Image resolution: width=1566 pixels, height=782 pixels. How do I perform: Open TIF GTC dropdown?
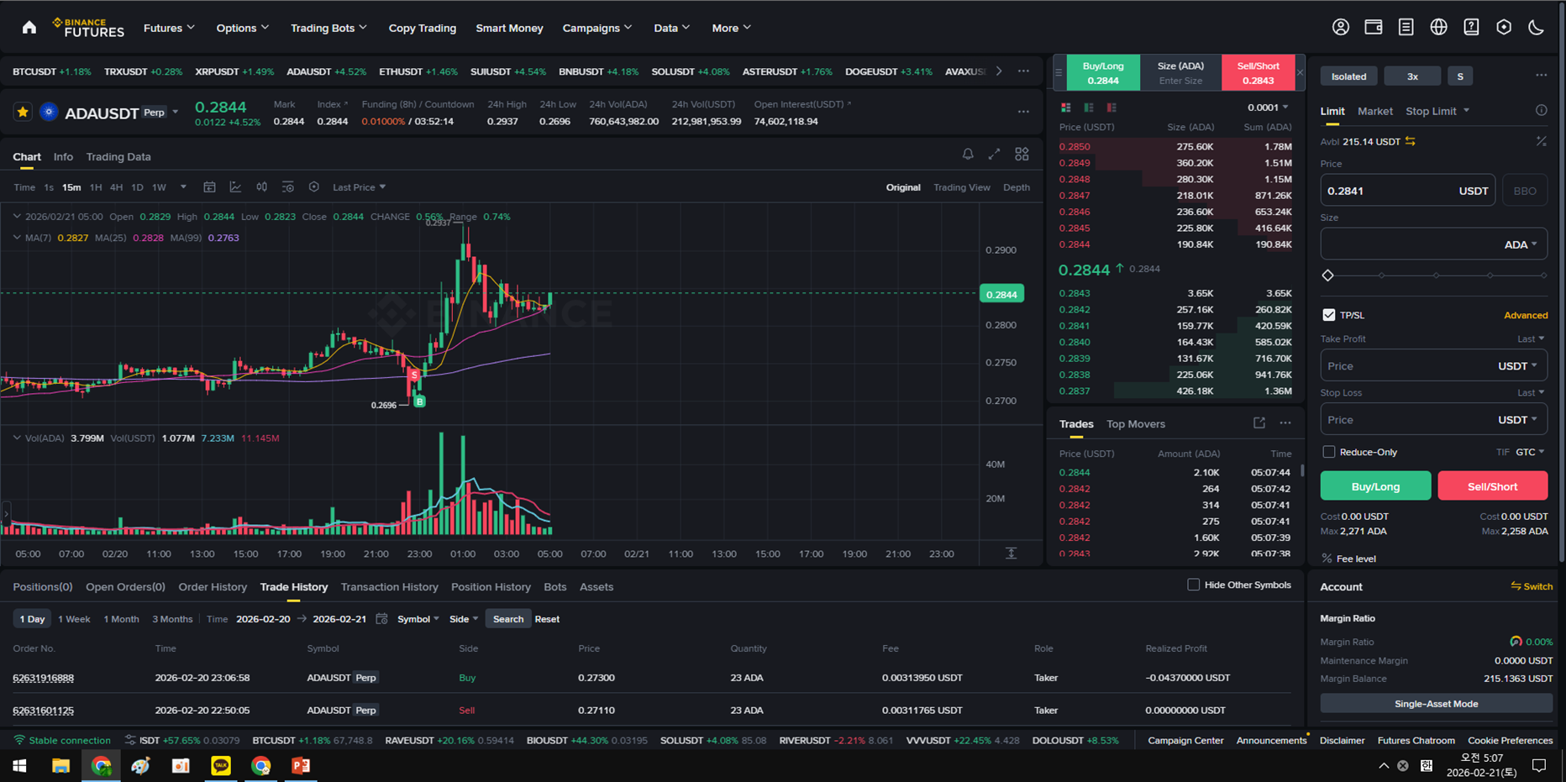(x=1529, y=452)
